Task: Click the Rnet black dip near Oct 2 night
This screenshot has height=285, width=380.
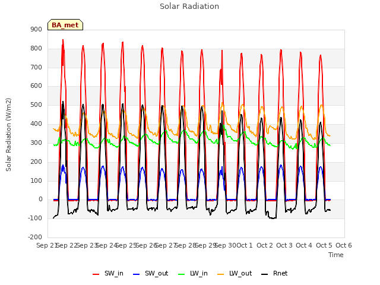Action: [x=273, y=218]
